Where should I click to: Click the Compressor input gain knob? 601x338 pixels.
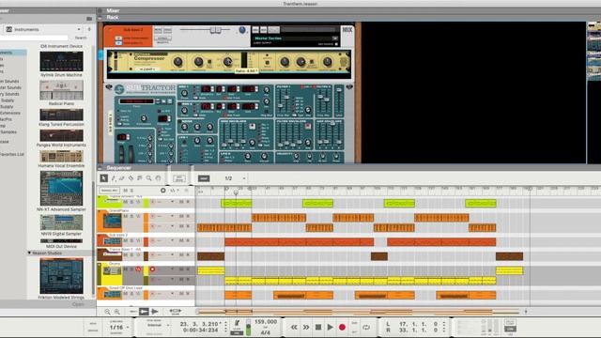[x=177, y=62]
